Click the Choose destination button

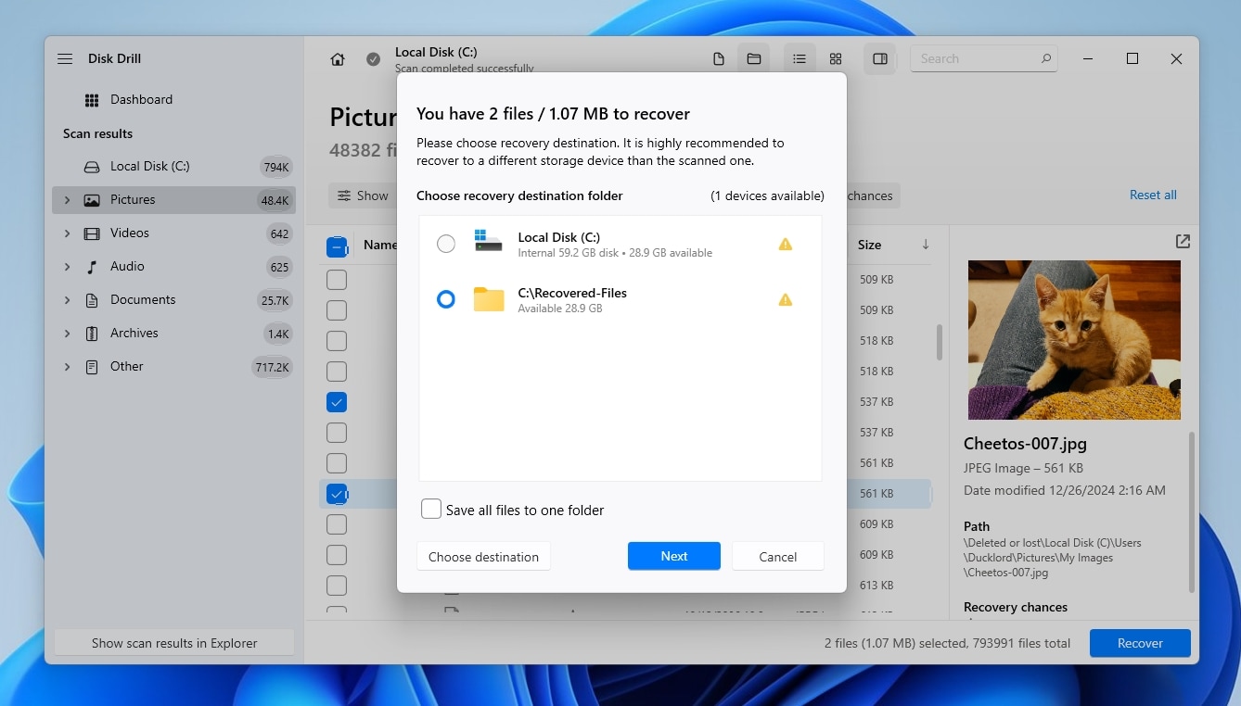pos(483,556)
